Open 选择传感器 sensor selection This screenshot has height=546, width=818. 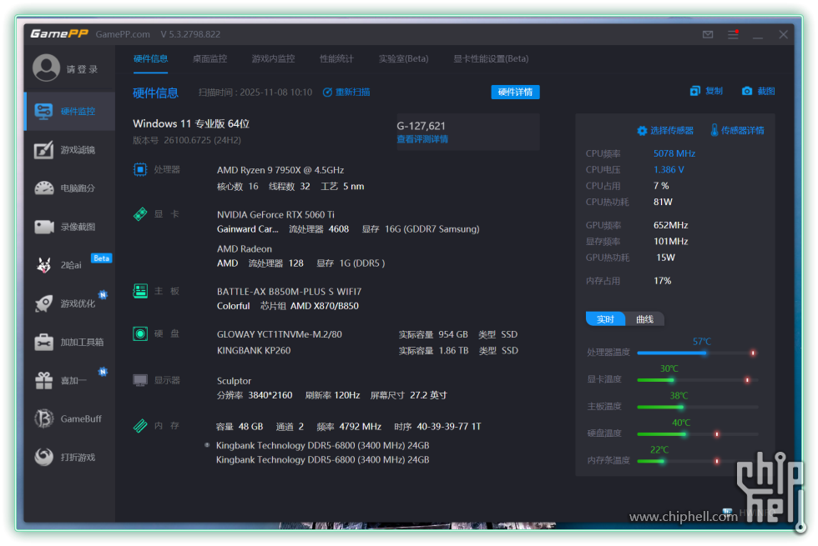[665, 131]
